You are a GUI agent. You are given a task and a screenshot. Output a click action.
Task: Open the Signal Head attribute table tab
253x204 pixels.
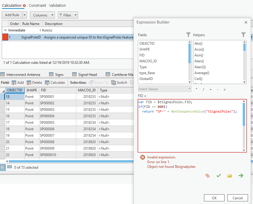click(87, 74)
